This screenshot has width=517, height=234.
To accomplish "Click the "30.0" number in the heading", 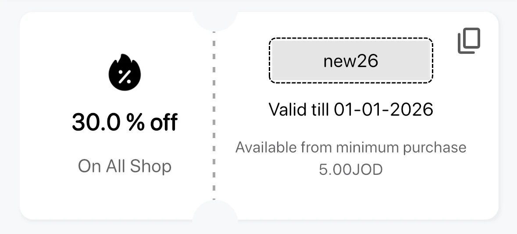I will tap(96, 122).
